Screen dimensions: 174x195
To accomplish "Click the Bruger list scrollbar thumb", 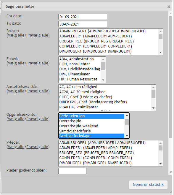I will click(x=160, y=36).
